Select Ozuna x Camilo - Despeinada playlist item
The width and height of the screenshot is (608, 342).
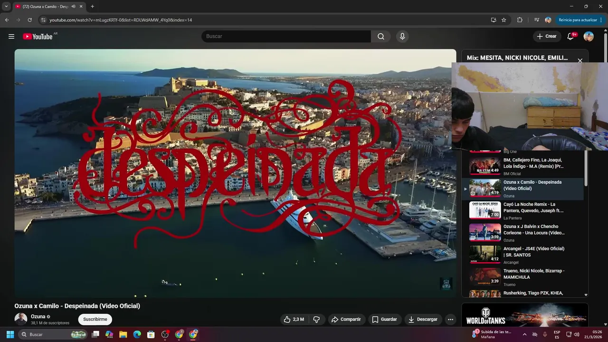point(522,189)
